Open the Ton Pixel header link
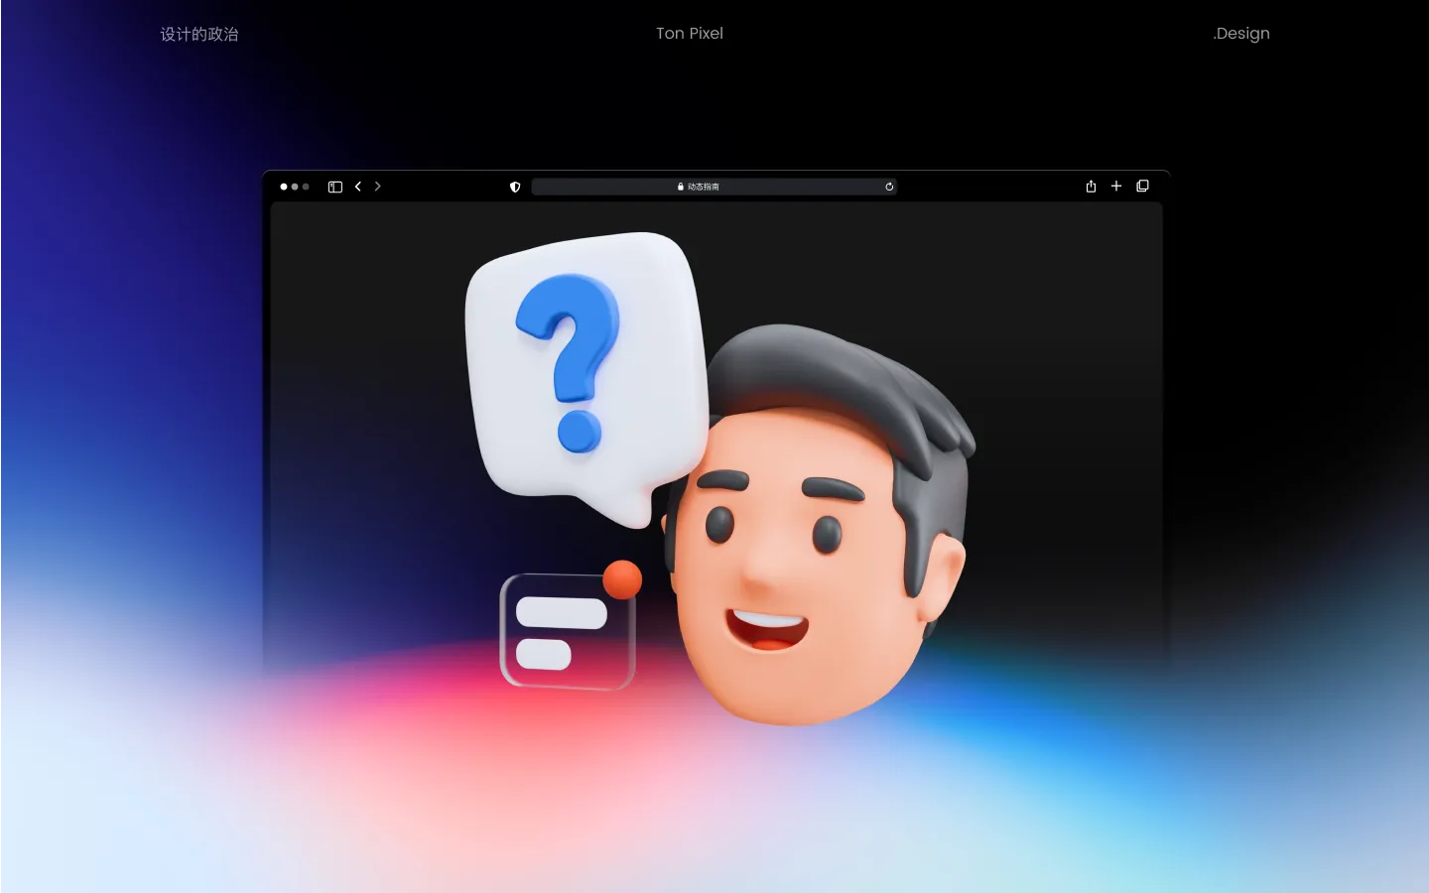Screen dimensions: 1429x893 (690, 33)
